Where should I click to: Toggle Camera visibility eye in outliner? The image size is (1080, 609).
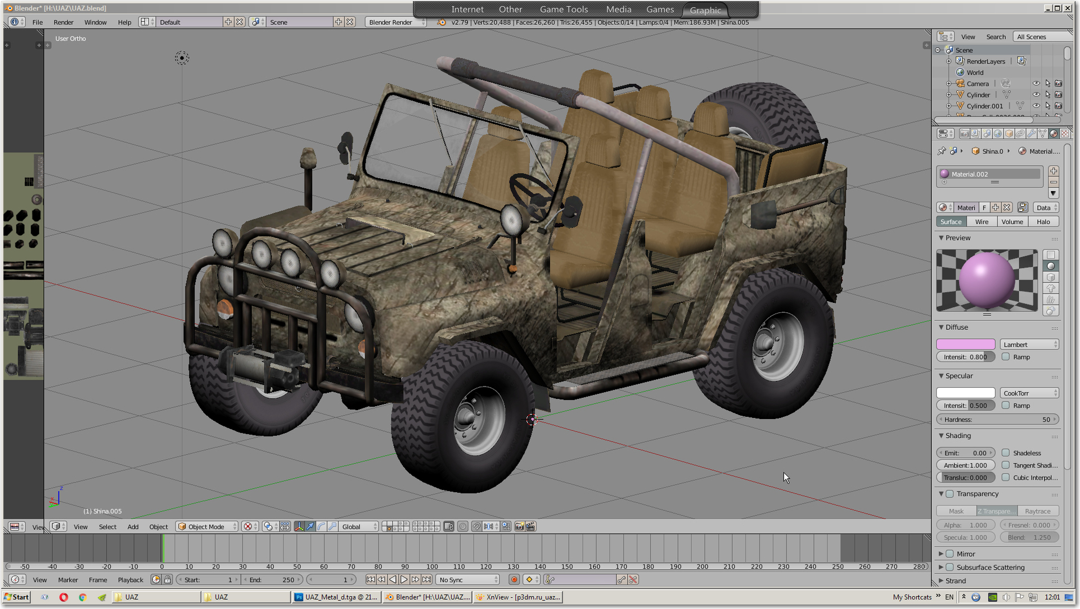point(1036,83)
